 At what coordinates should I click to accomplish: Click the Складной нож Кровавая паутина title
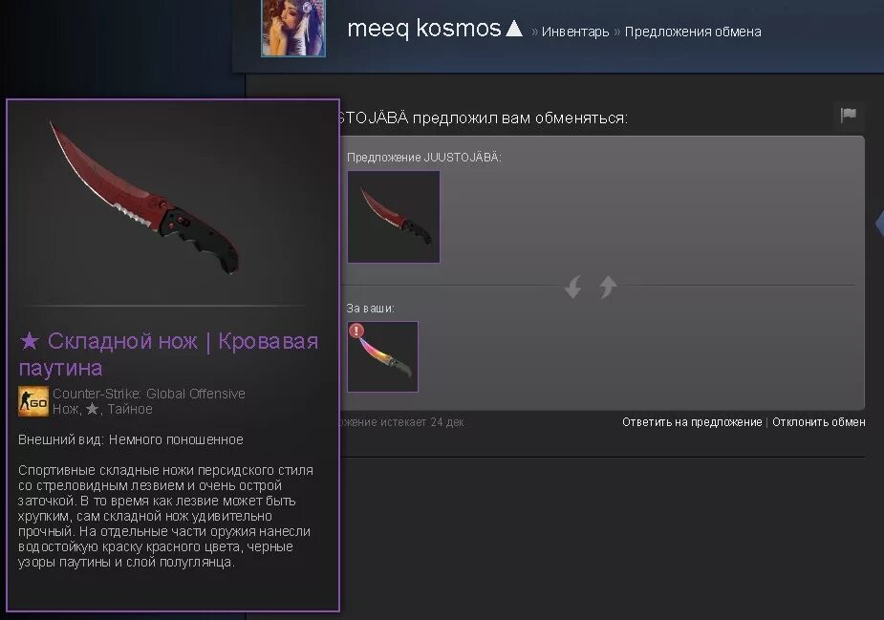[x=168, y=354]
